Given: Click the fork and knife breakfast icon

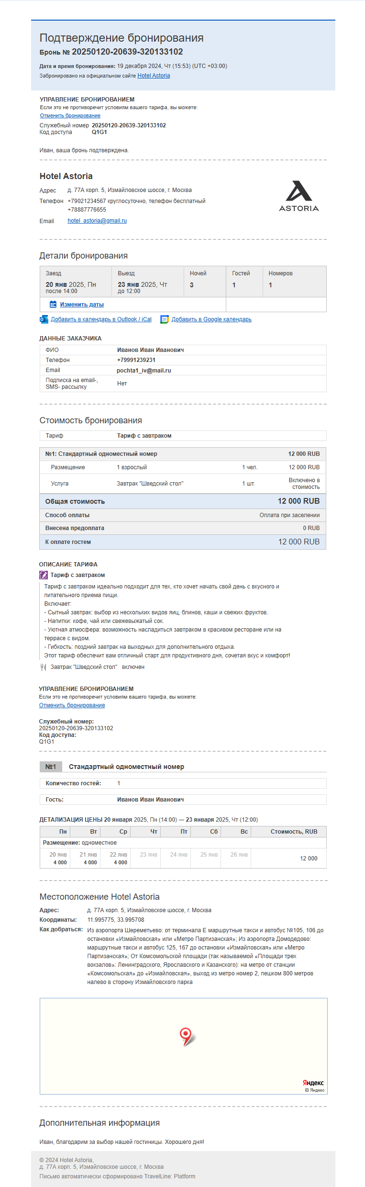Looking at the screenshot, I should 43,667.
